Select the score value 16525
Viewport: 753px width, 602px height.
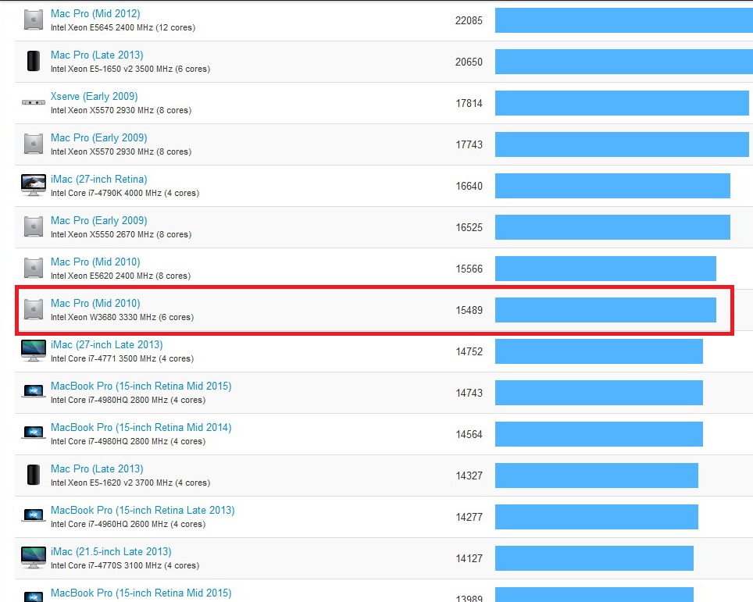[469, 227]
